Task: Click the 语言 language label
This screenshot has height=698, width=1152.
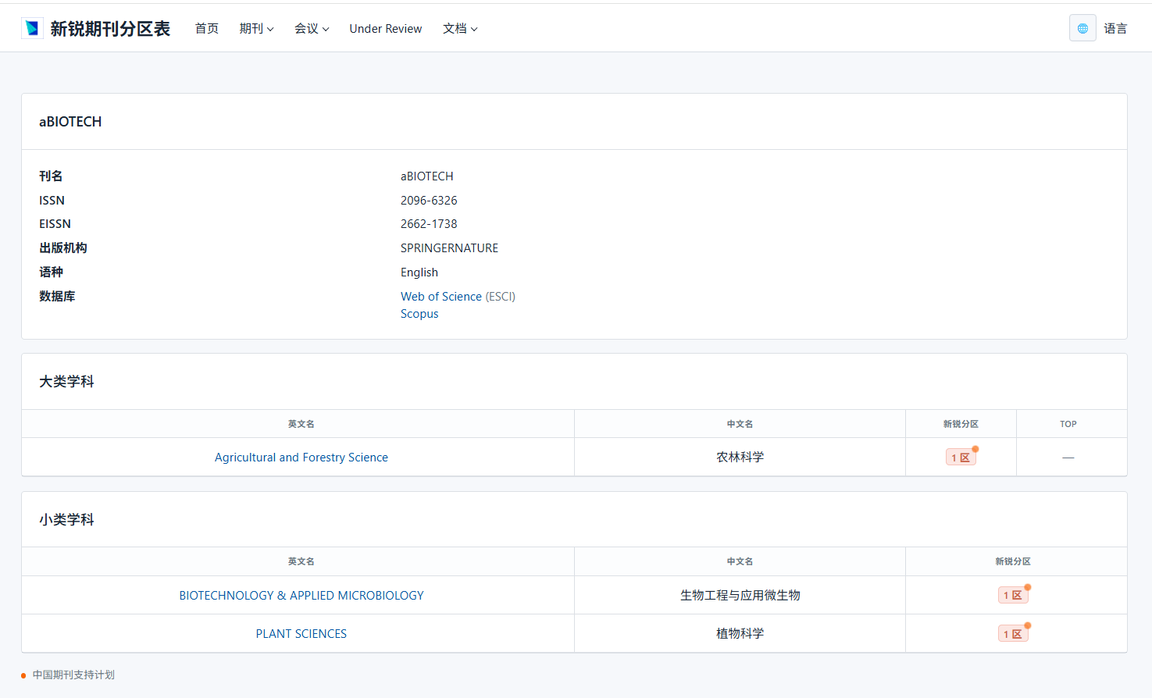Action: 1115,29
